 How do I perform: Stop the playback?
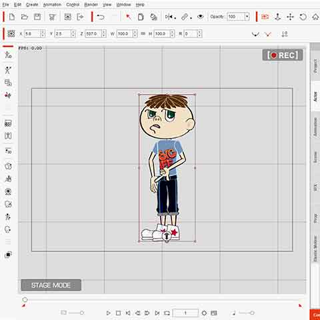pos(118,313)
